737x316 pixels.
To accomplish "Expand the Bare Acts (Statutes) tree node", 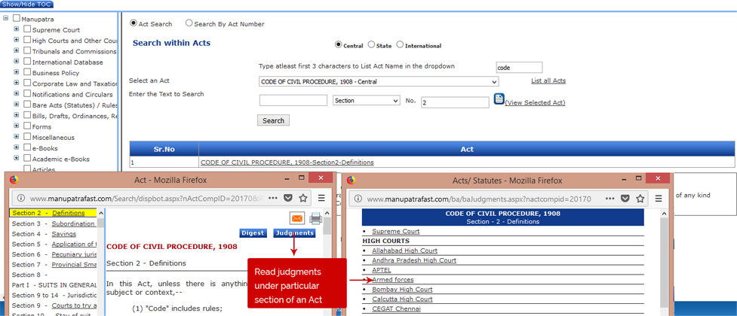I will (17, 104).
